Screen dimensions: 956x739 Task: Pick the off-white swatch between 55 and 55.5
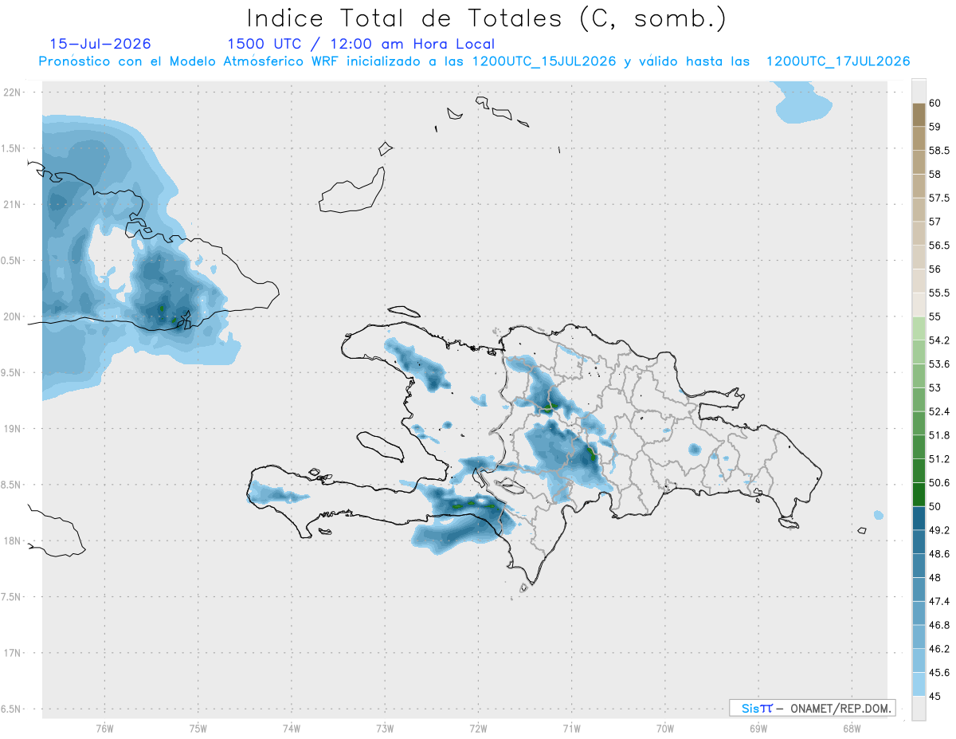[919, 305]
